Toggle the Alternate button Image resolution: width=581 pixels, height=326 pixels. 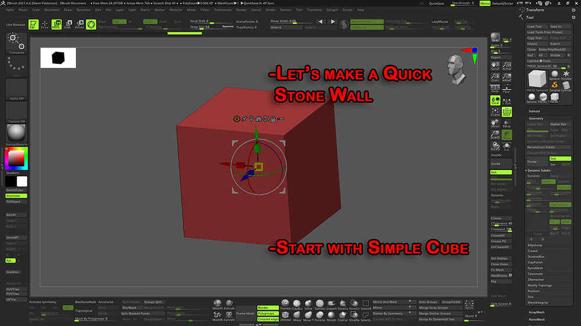coord(16,195)
